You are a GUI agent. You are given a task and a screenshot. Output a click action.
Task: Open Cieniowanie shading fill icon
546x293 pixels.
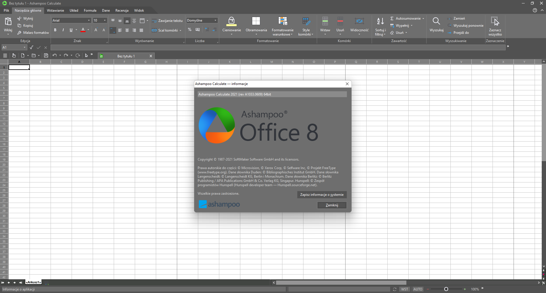click(231, 21)
